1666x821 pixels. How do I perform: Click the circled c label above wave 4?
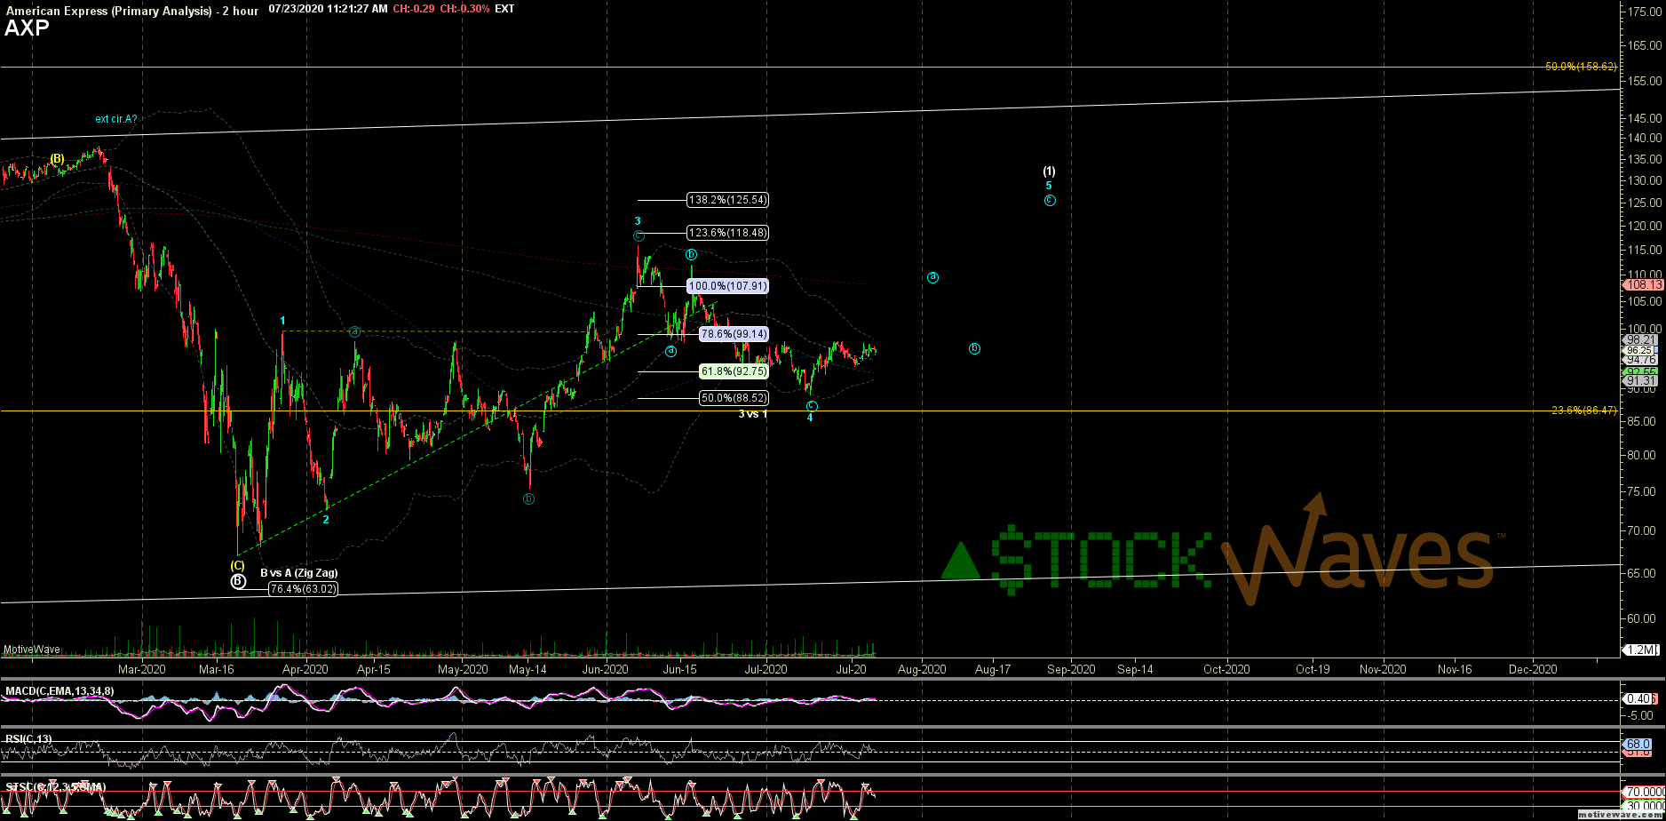[x=812, y=405]
